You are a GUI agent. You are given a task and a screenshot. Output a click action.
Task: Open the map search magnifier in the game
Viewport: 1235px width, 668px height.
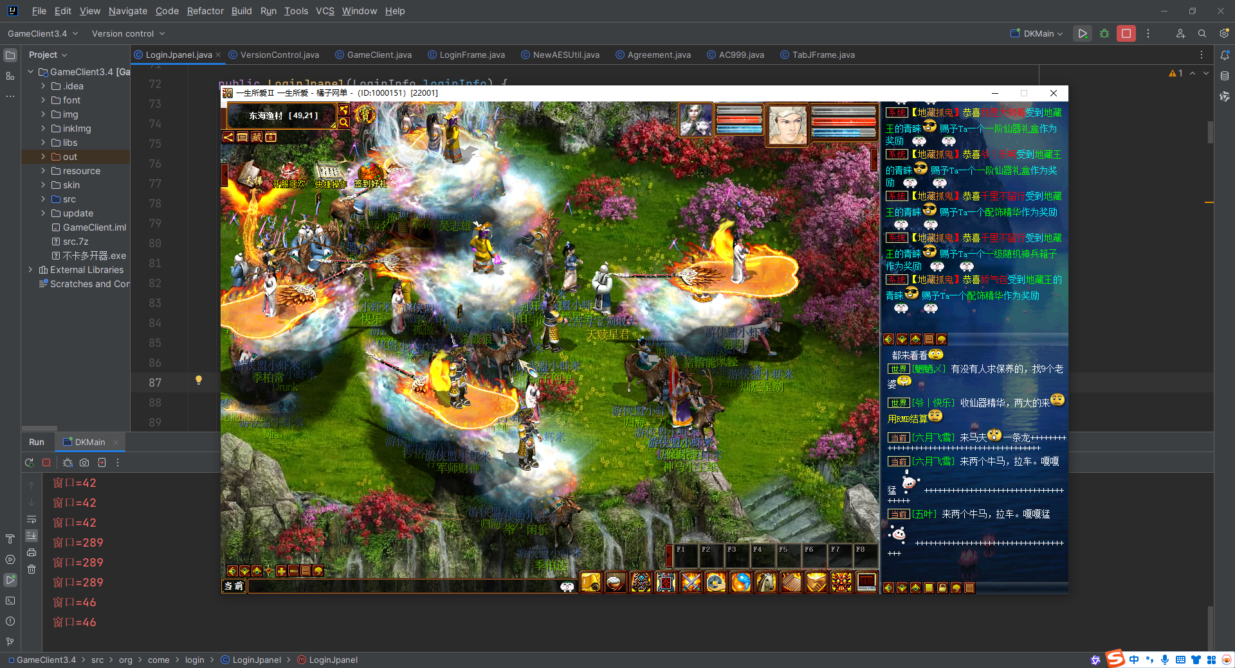(344, 122)
